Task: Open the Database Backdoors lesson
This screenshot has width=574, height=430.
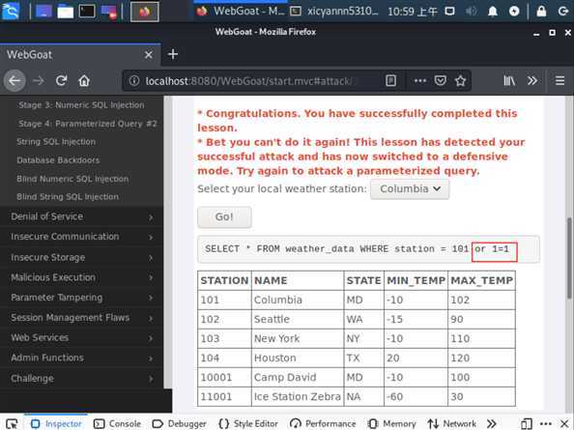Action: coord(58,160)
